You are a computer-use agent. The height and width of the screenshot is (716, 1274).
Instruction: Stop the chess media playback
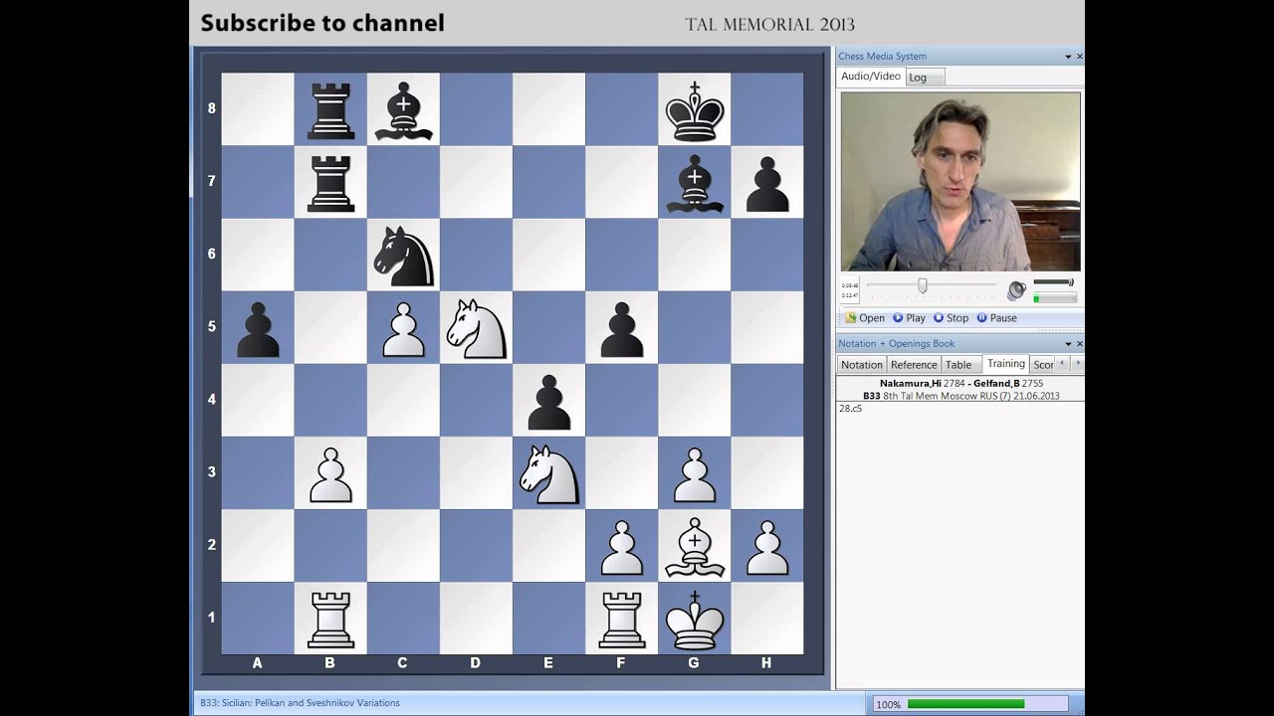[x=951, y=318]
